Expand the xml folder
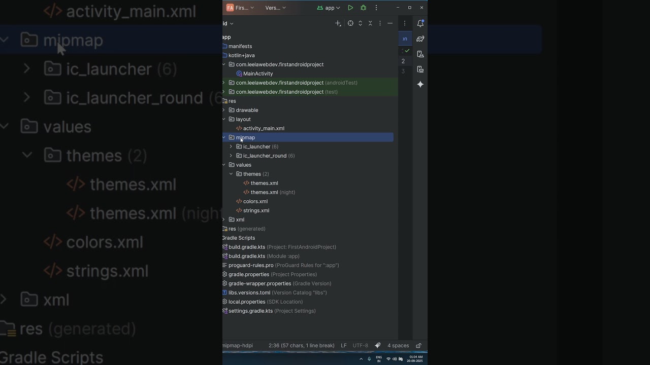Viewport: 650px width, 365px height. pyautogui.click(x=224, y=220)
